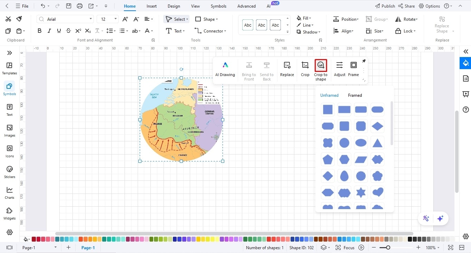Switch to the Insert ribbon tab

(151, 6)
